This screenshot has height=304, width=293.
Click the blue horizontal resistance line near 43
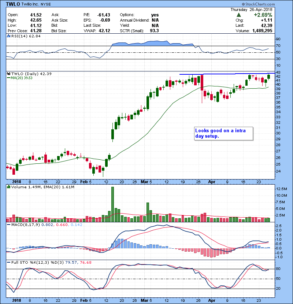tap(227, 74)
